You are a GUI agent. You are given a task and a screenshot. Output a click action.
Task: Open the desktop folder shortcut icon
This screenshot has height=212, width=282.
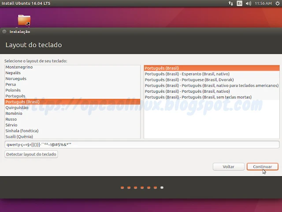(24, 20)
